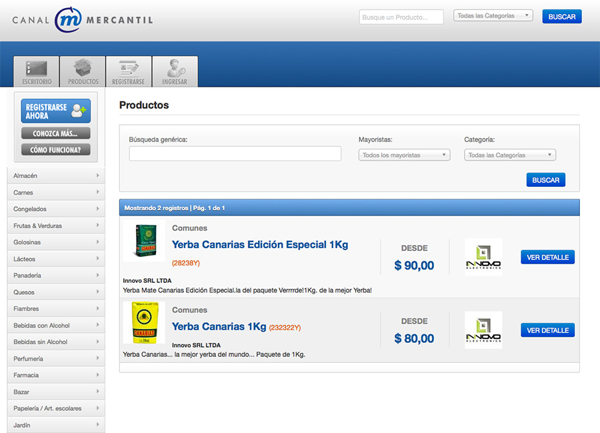Open the Perfumería category

[x=56, y=359]
